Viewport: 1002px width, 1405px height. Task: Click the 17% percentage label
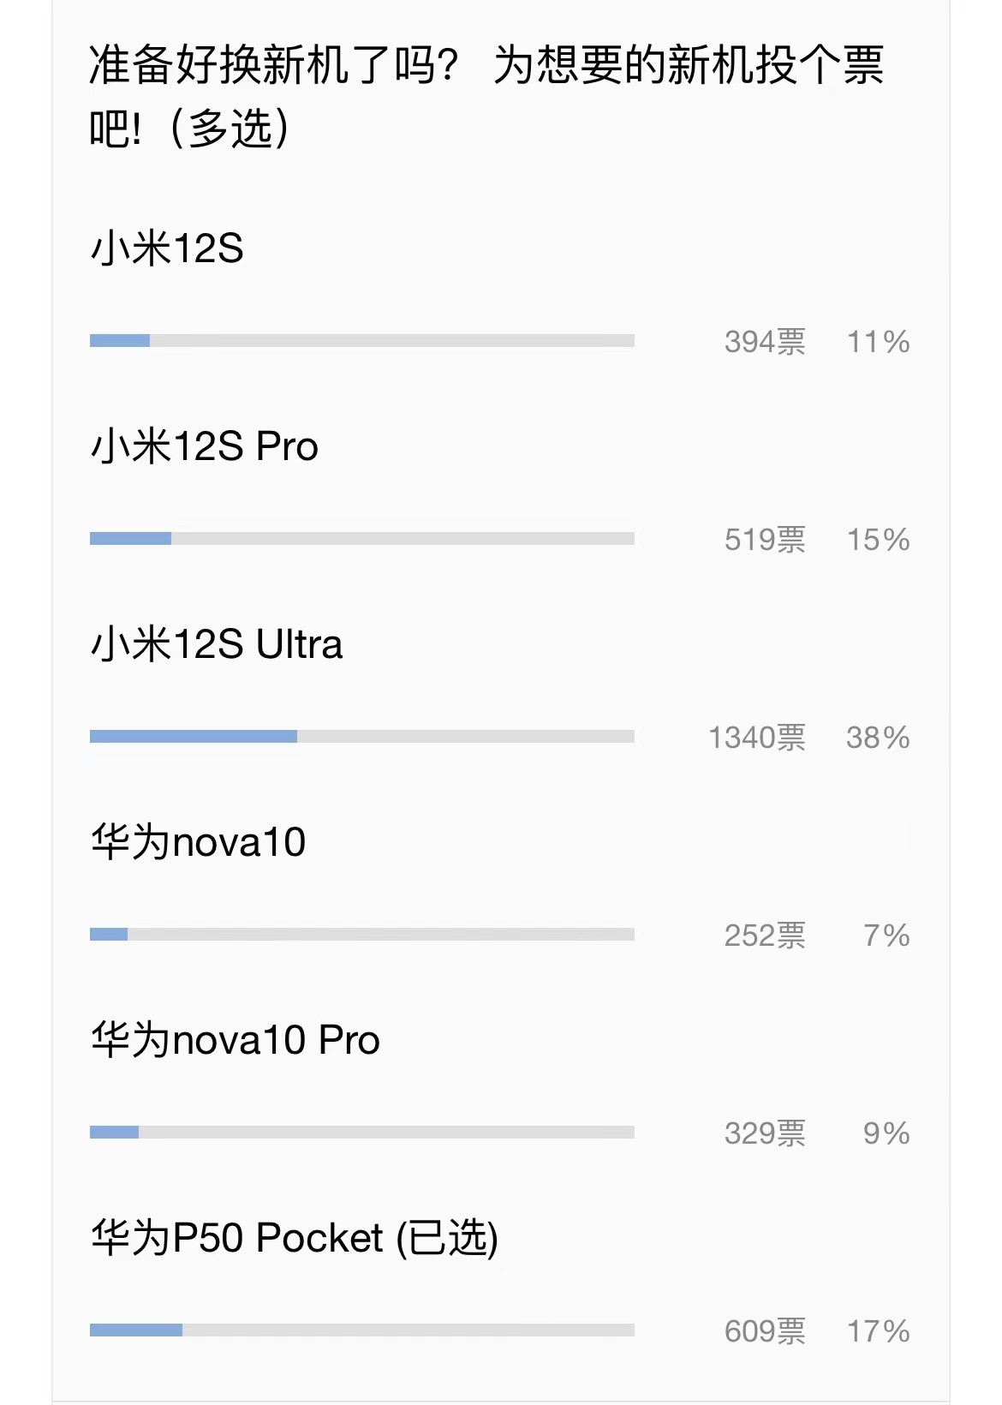click(878, 1331)
